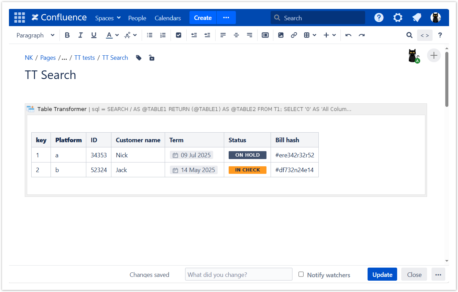Insert a task list checkbox
This screenshot has width=458, height=292.
tap(178, 35)
